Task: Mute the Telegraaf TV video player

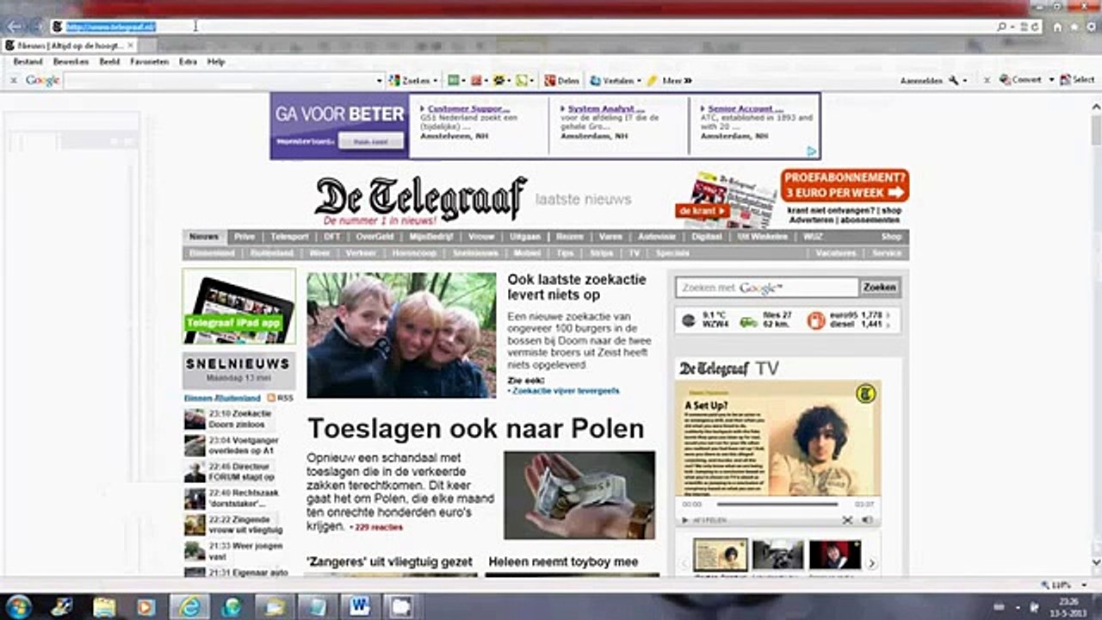Action: tap(867, 520)
